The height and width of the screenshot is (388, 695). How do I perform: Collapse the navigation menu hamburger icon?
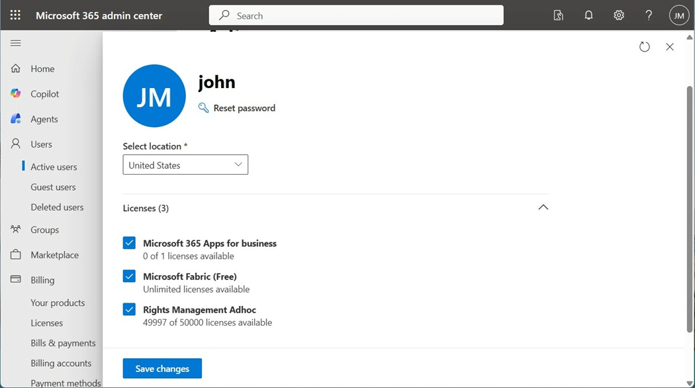click(16, 43)
